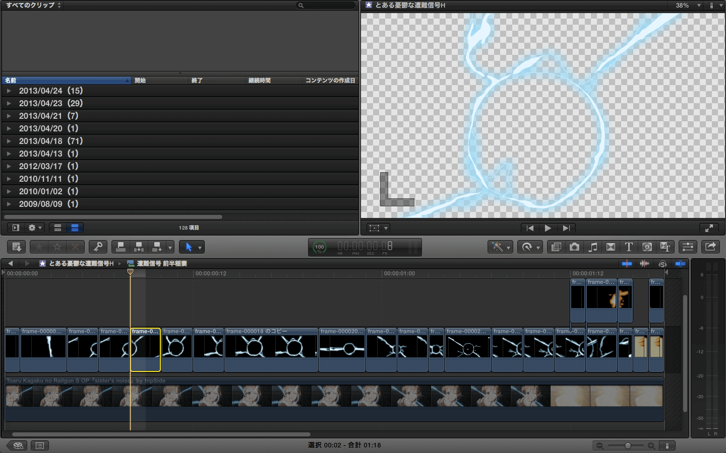This screenshot has width=726, height=453.
Task: Select the 連難信号 前半稲妻 compound clip breadcrumb
Action: point(157,263)
